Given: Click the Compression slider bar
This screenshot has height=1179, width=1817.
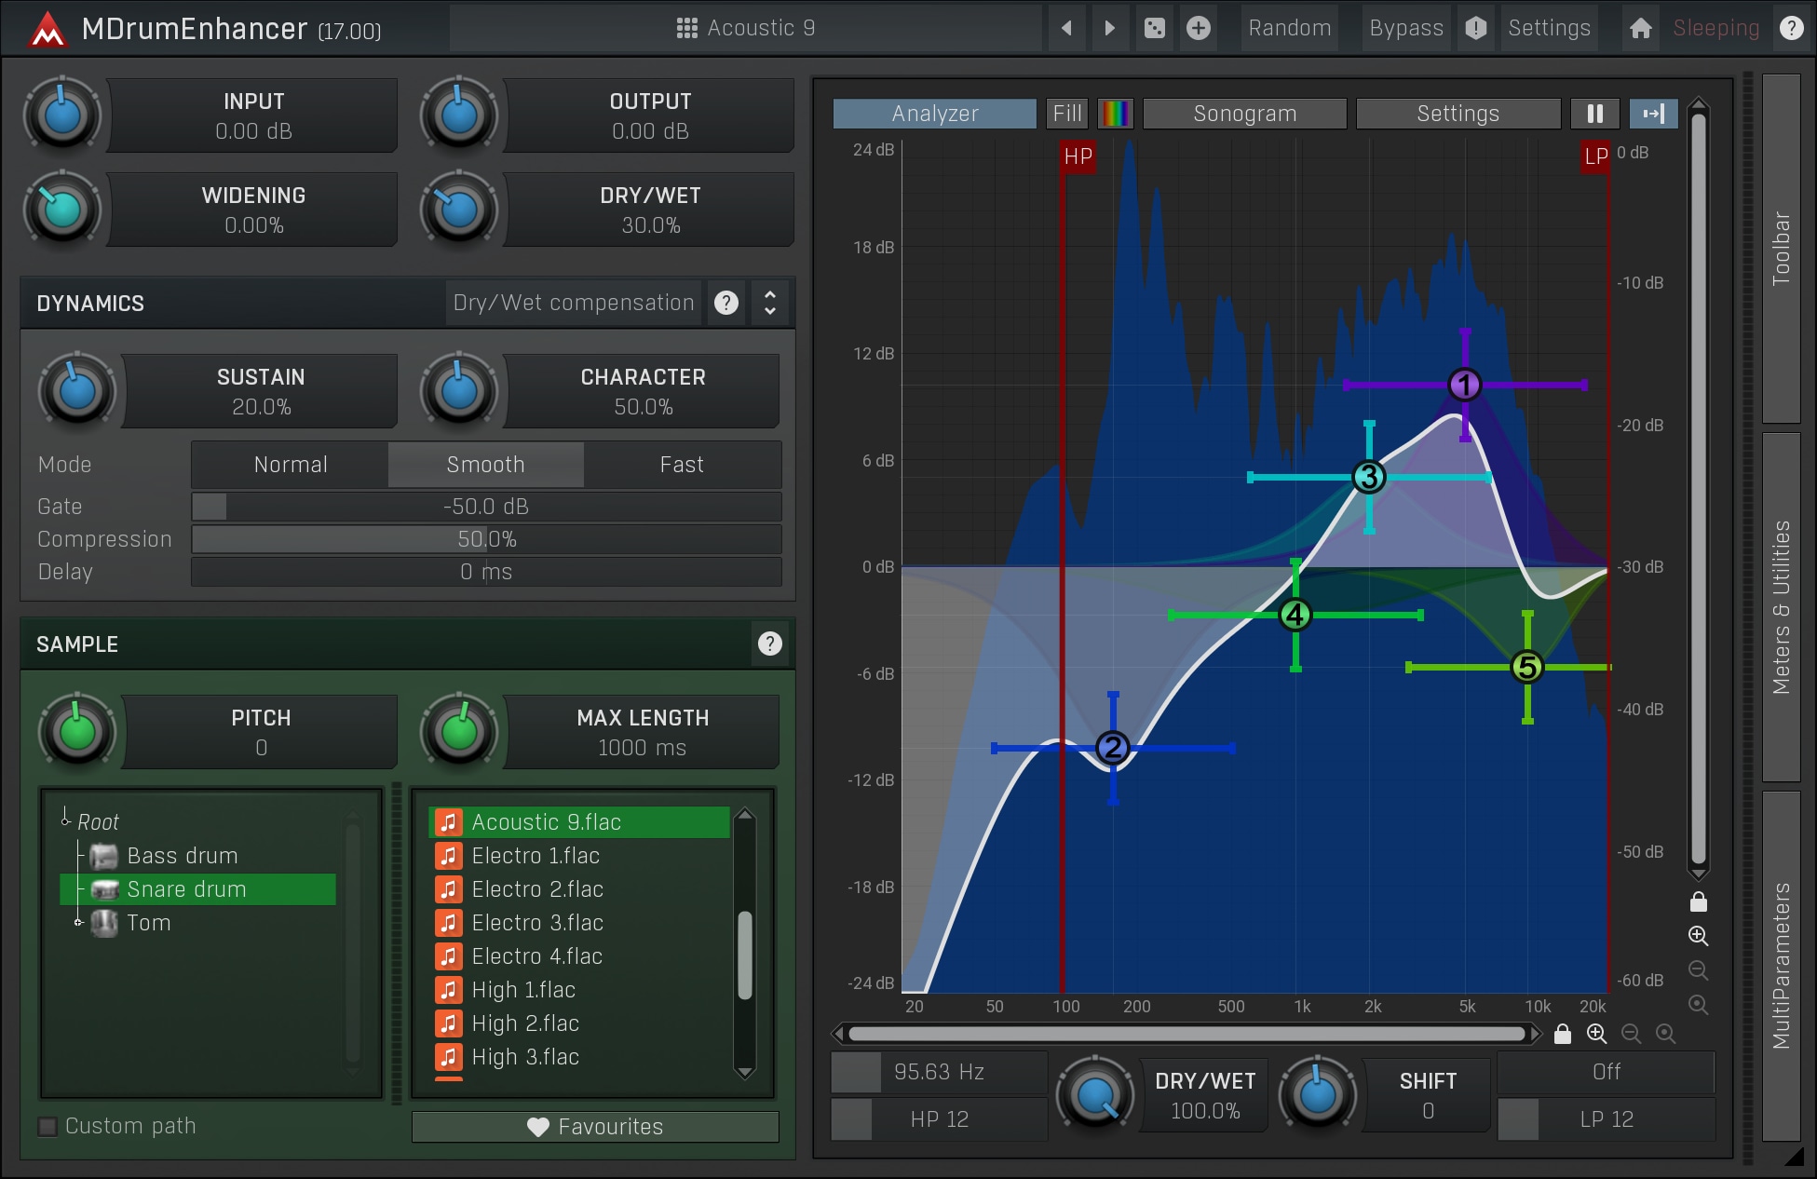Looking at the screenshot, I should click(485, 539).
